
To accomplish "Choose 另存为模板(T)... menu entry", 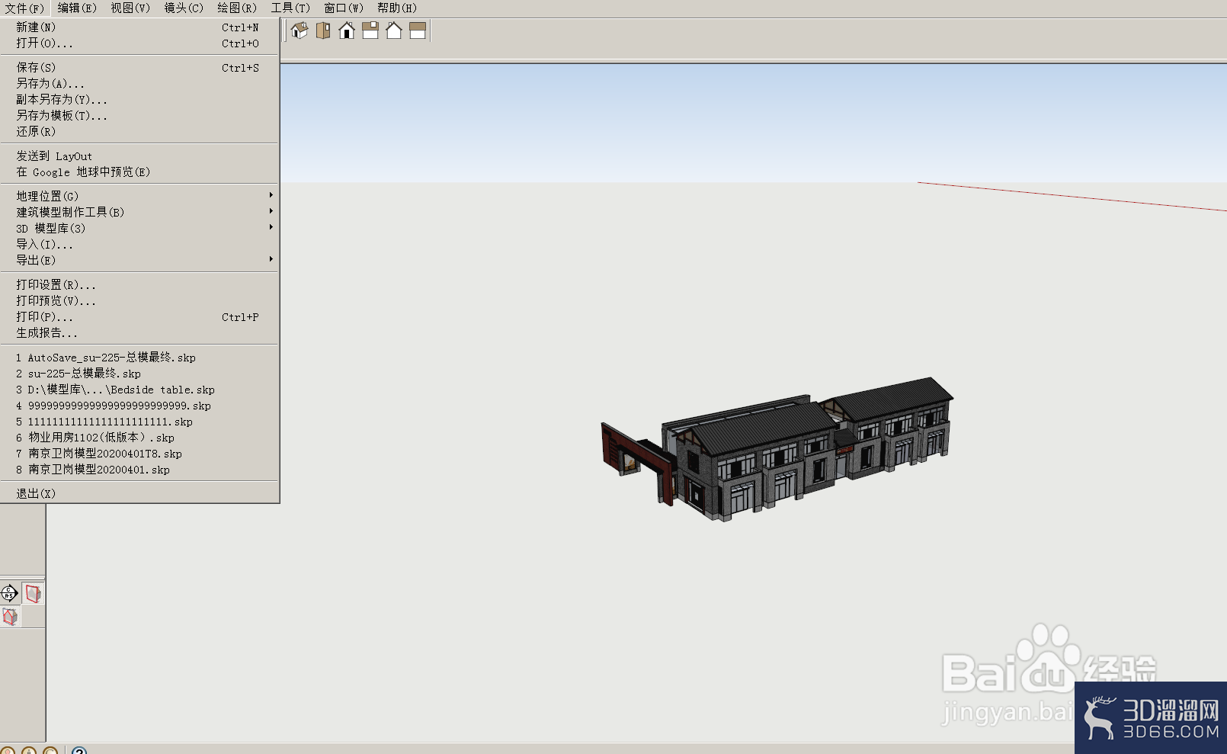I will (139, 116).
